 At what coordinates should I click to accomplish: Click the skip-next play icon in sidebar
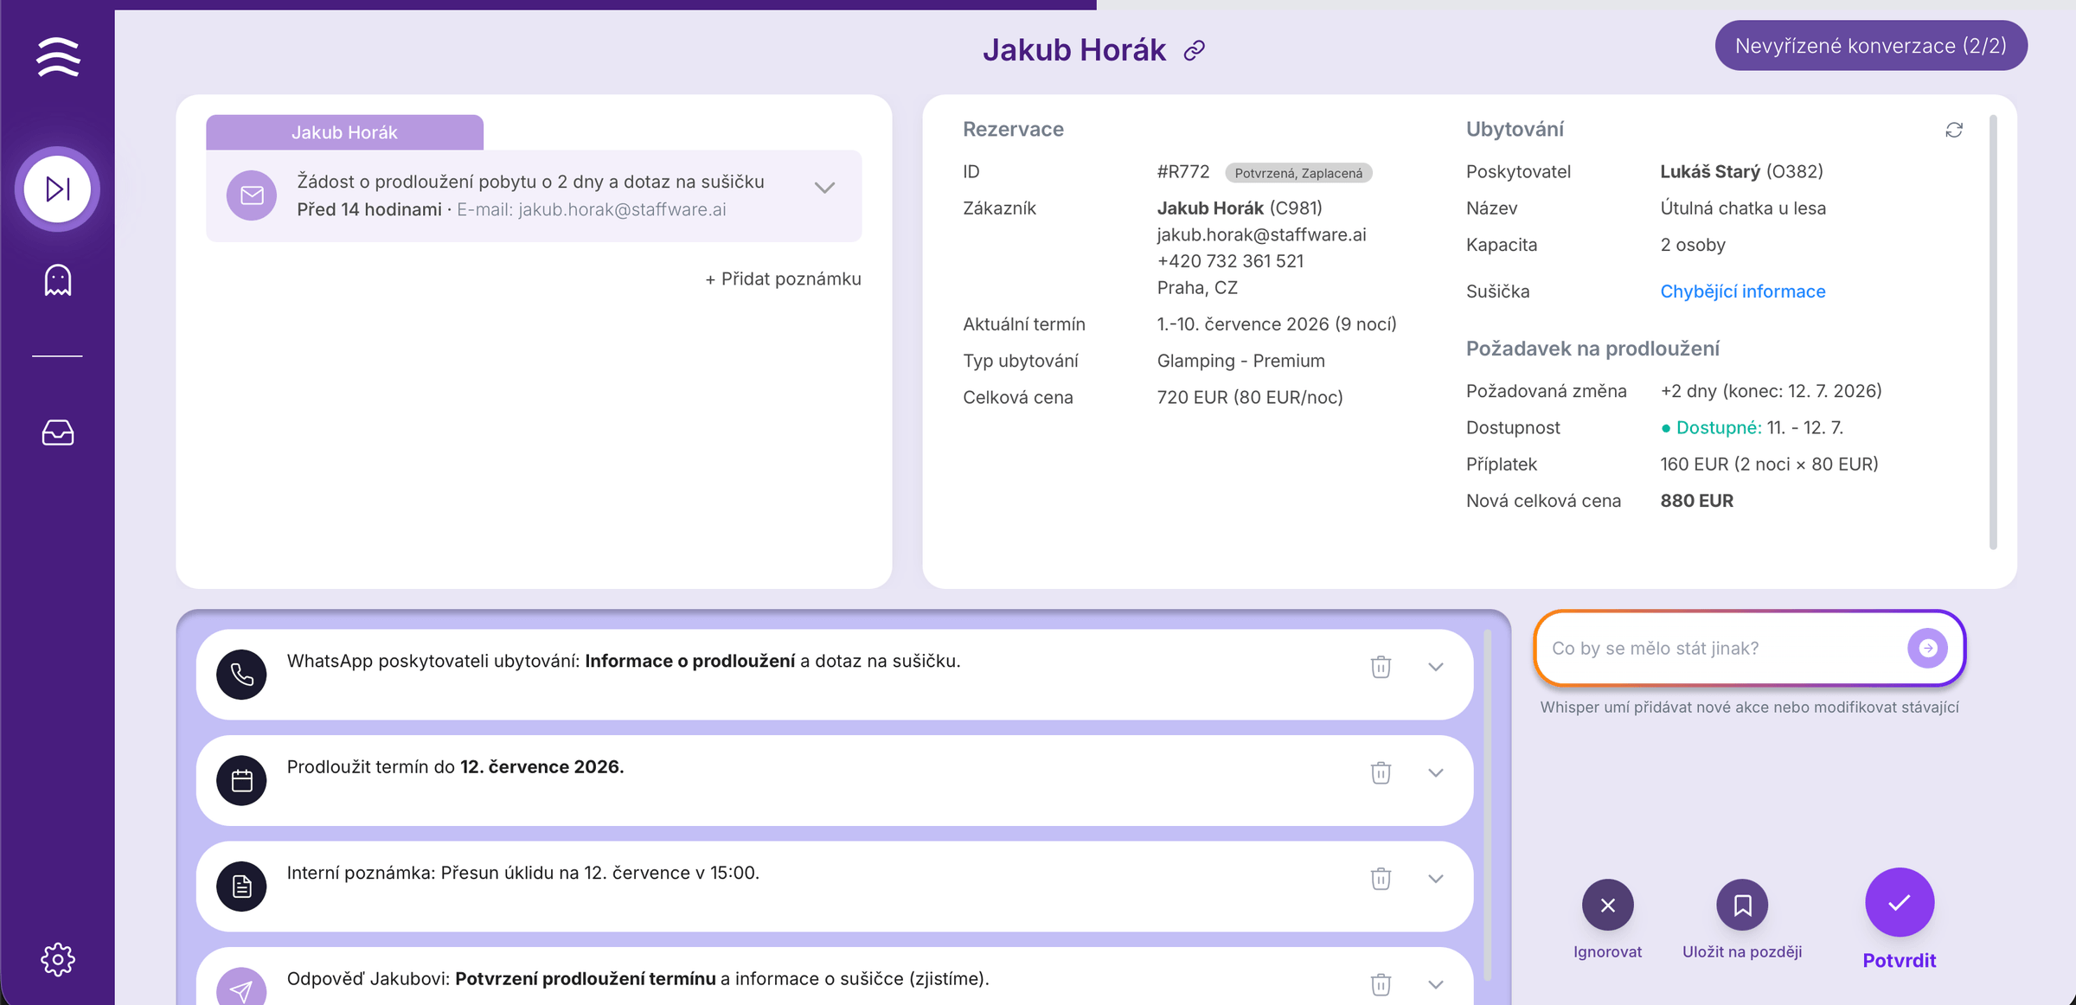pyautogui.click(x=57, y=189)
